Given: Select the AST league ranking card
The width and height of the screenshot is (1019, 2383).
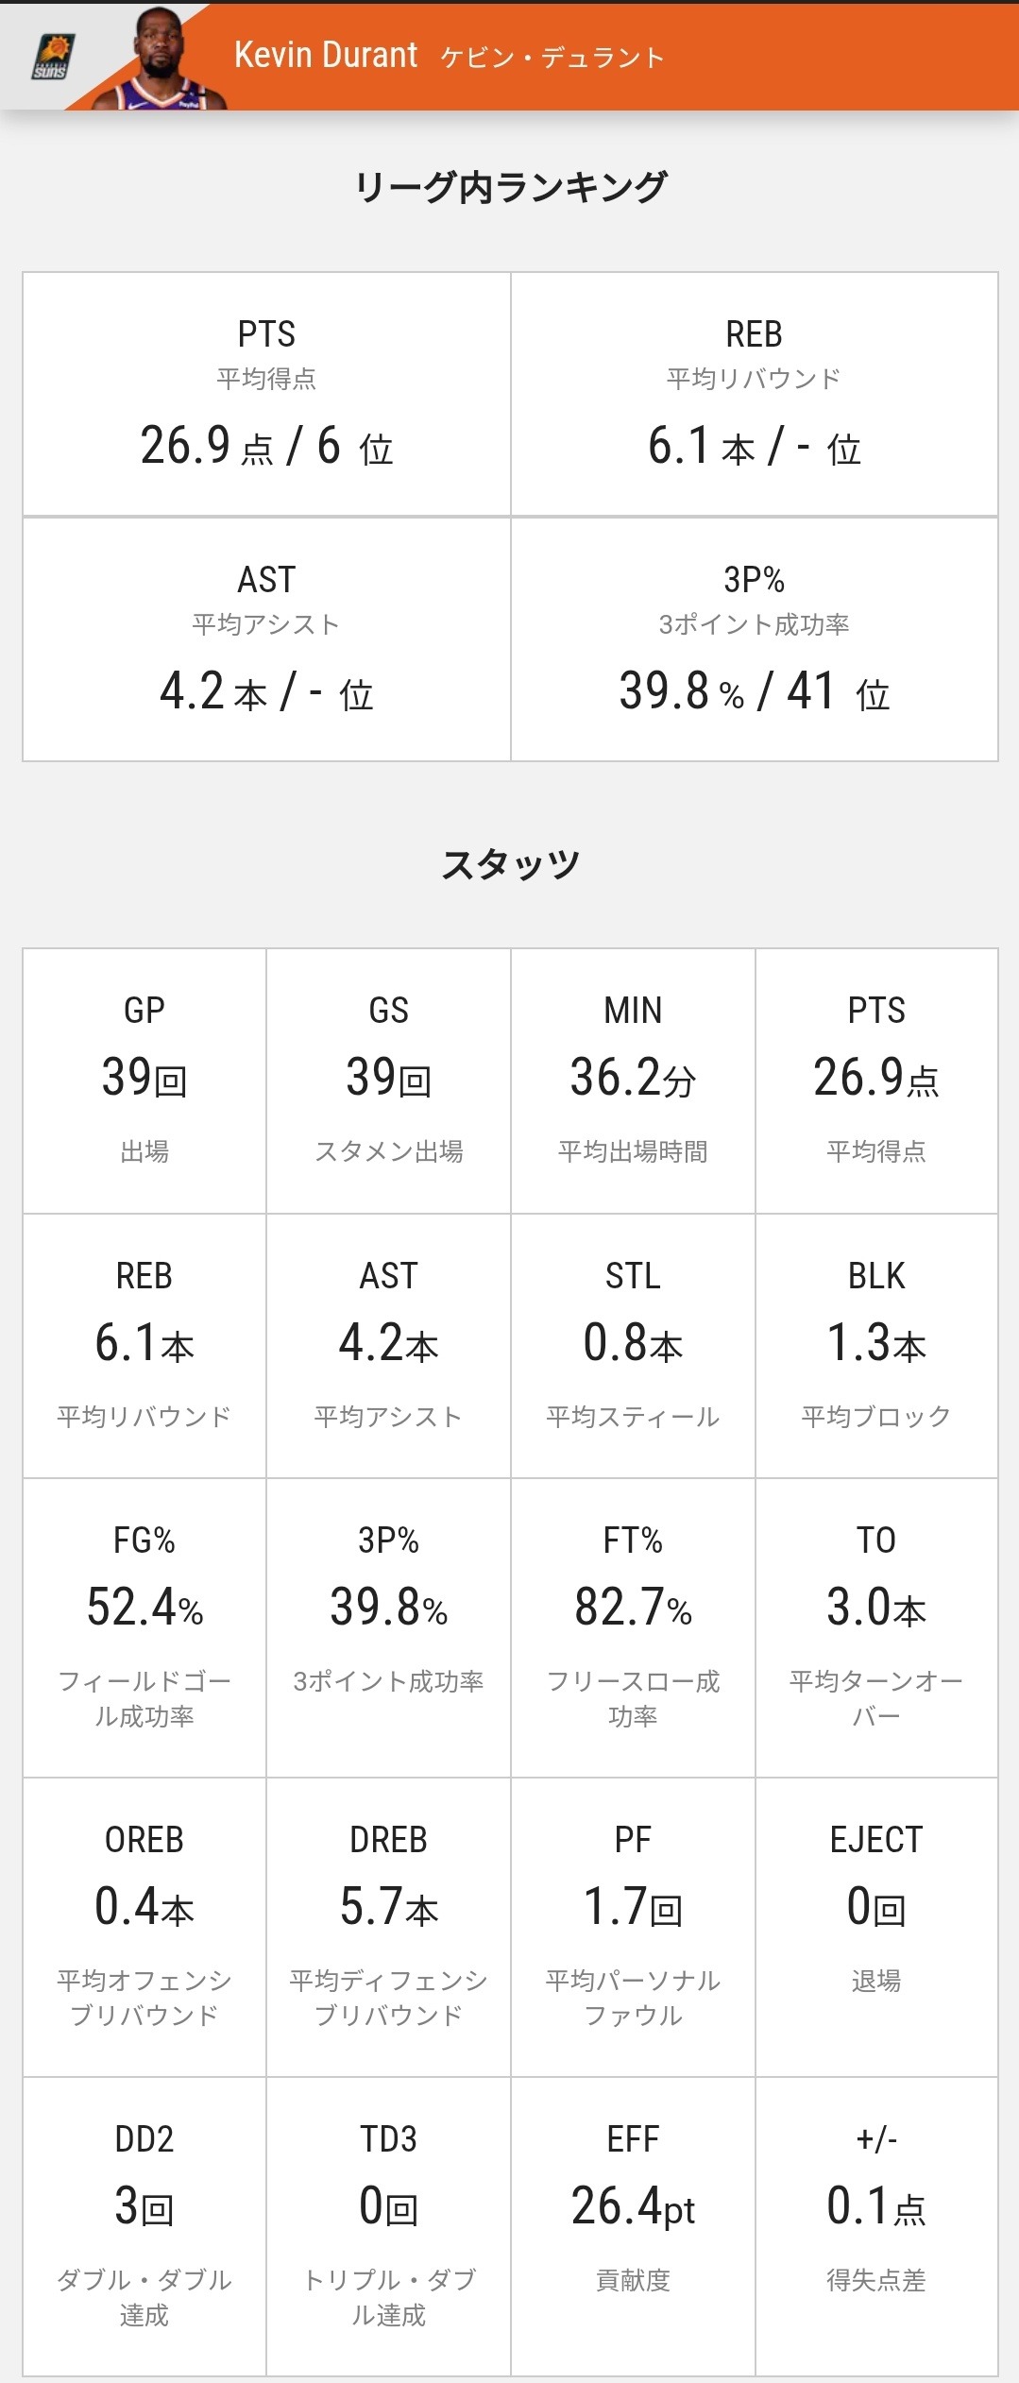Looking at the screenshot, I should [x=266, y=639].
